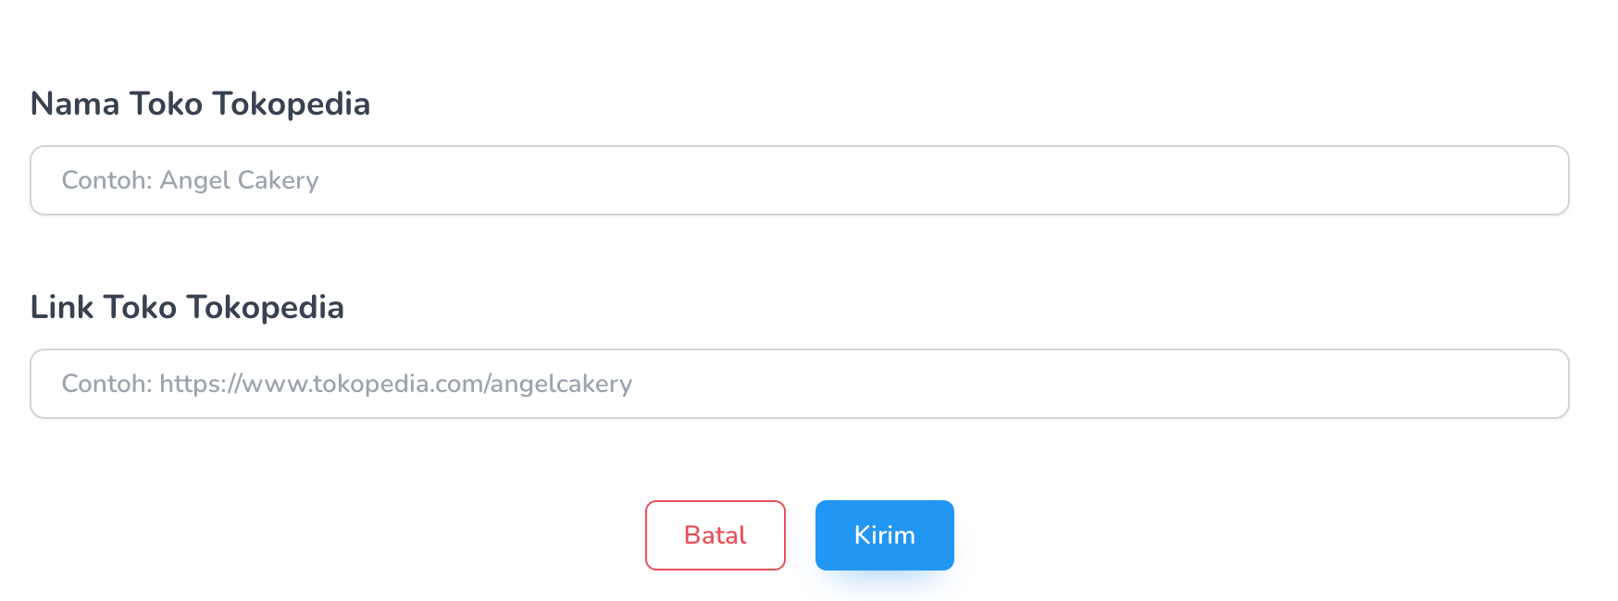Focus the Nama Toko Tokopedia input field

coord(799,180)
